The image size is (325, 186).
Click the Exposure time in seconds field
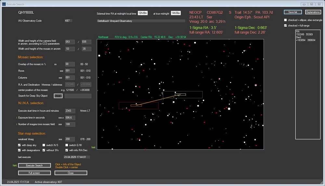point(70,118)
